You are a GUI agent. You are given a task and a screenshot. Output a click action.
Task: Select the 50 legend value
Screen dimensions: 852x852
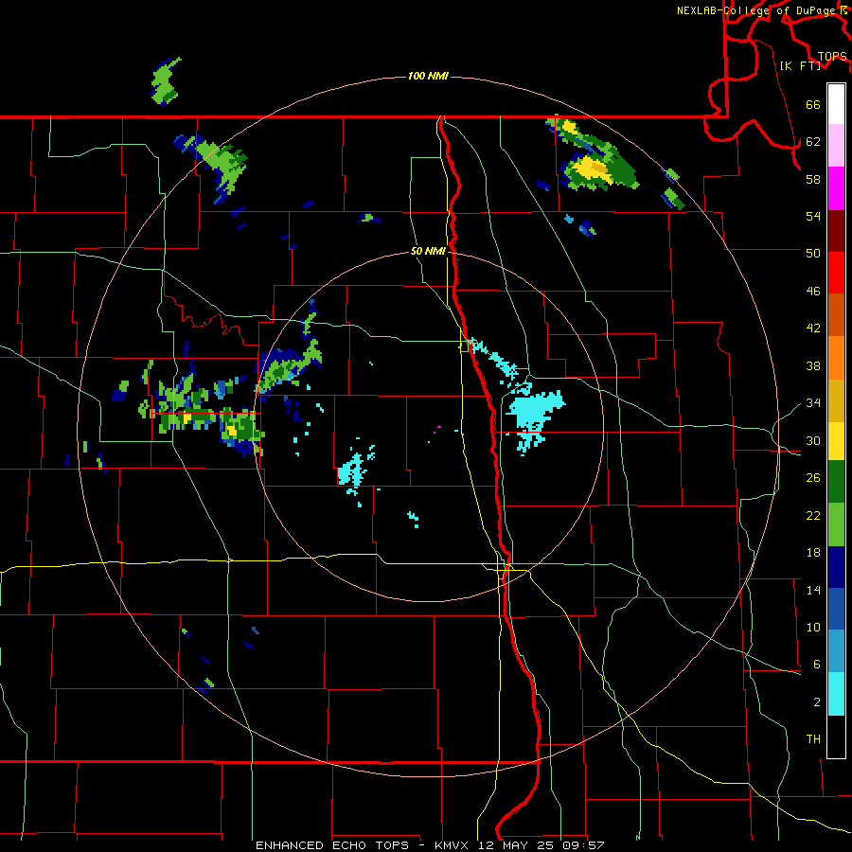click(x=813, y=253)
